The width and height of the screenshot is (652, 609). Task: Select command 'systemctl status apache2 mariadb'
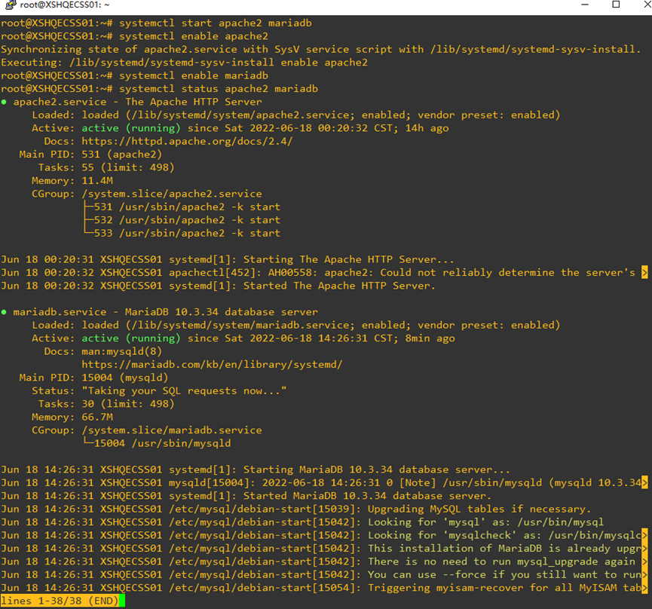[219, 89]
